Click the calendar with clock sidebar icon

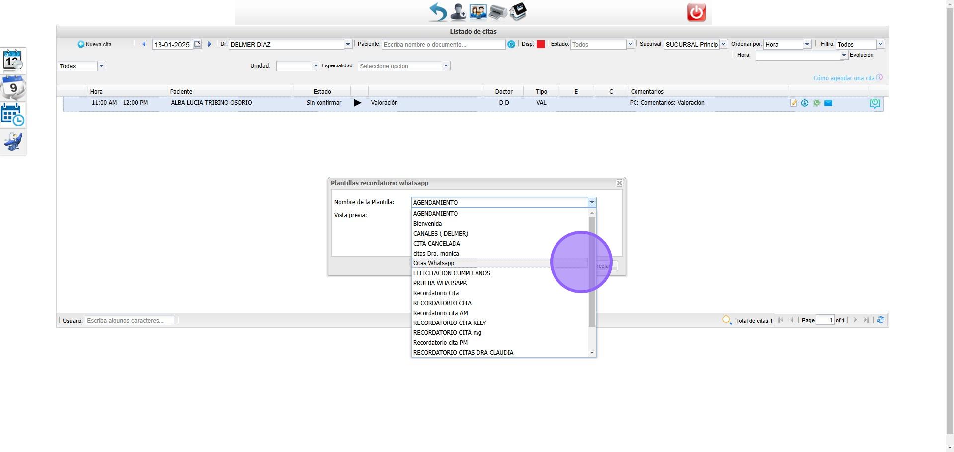coord(13,115)
